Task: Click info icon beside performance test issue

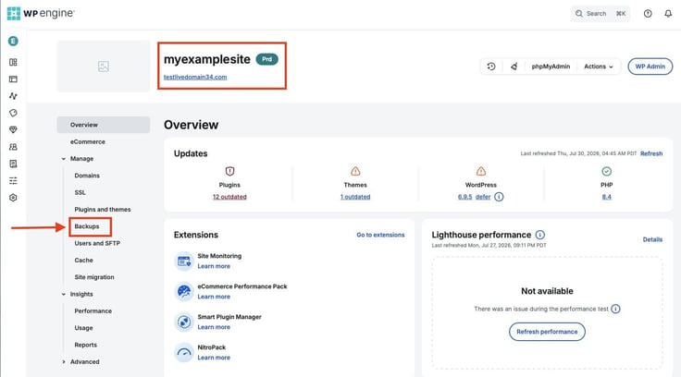Action: click(x=615, y=309)
